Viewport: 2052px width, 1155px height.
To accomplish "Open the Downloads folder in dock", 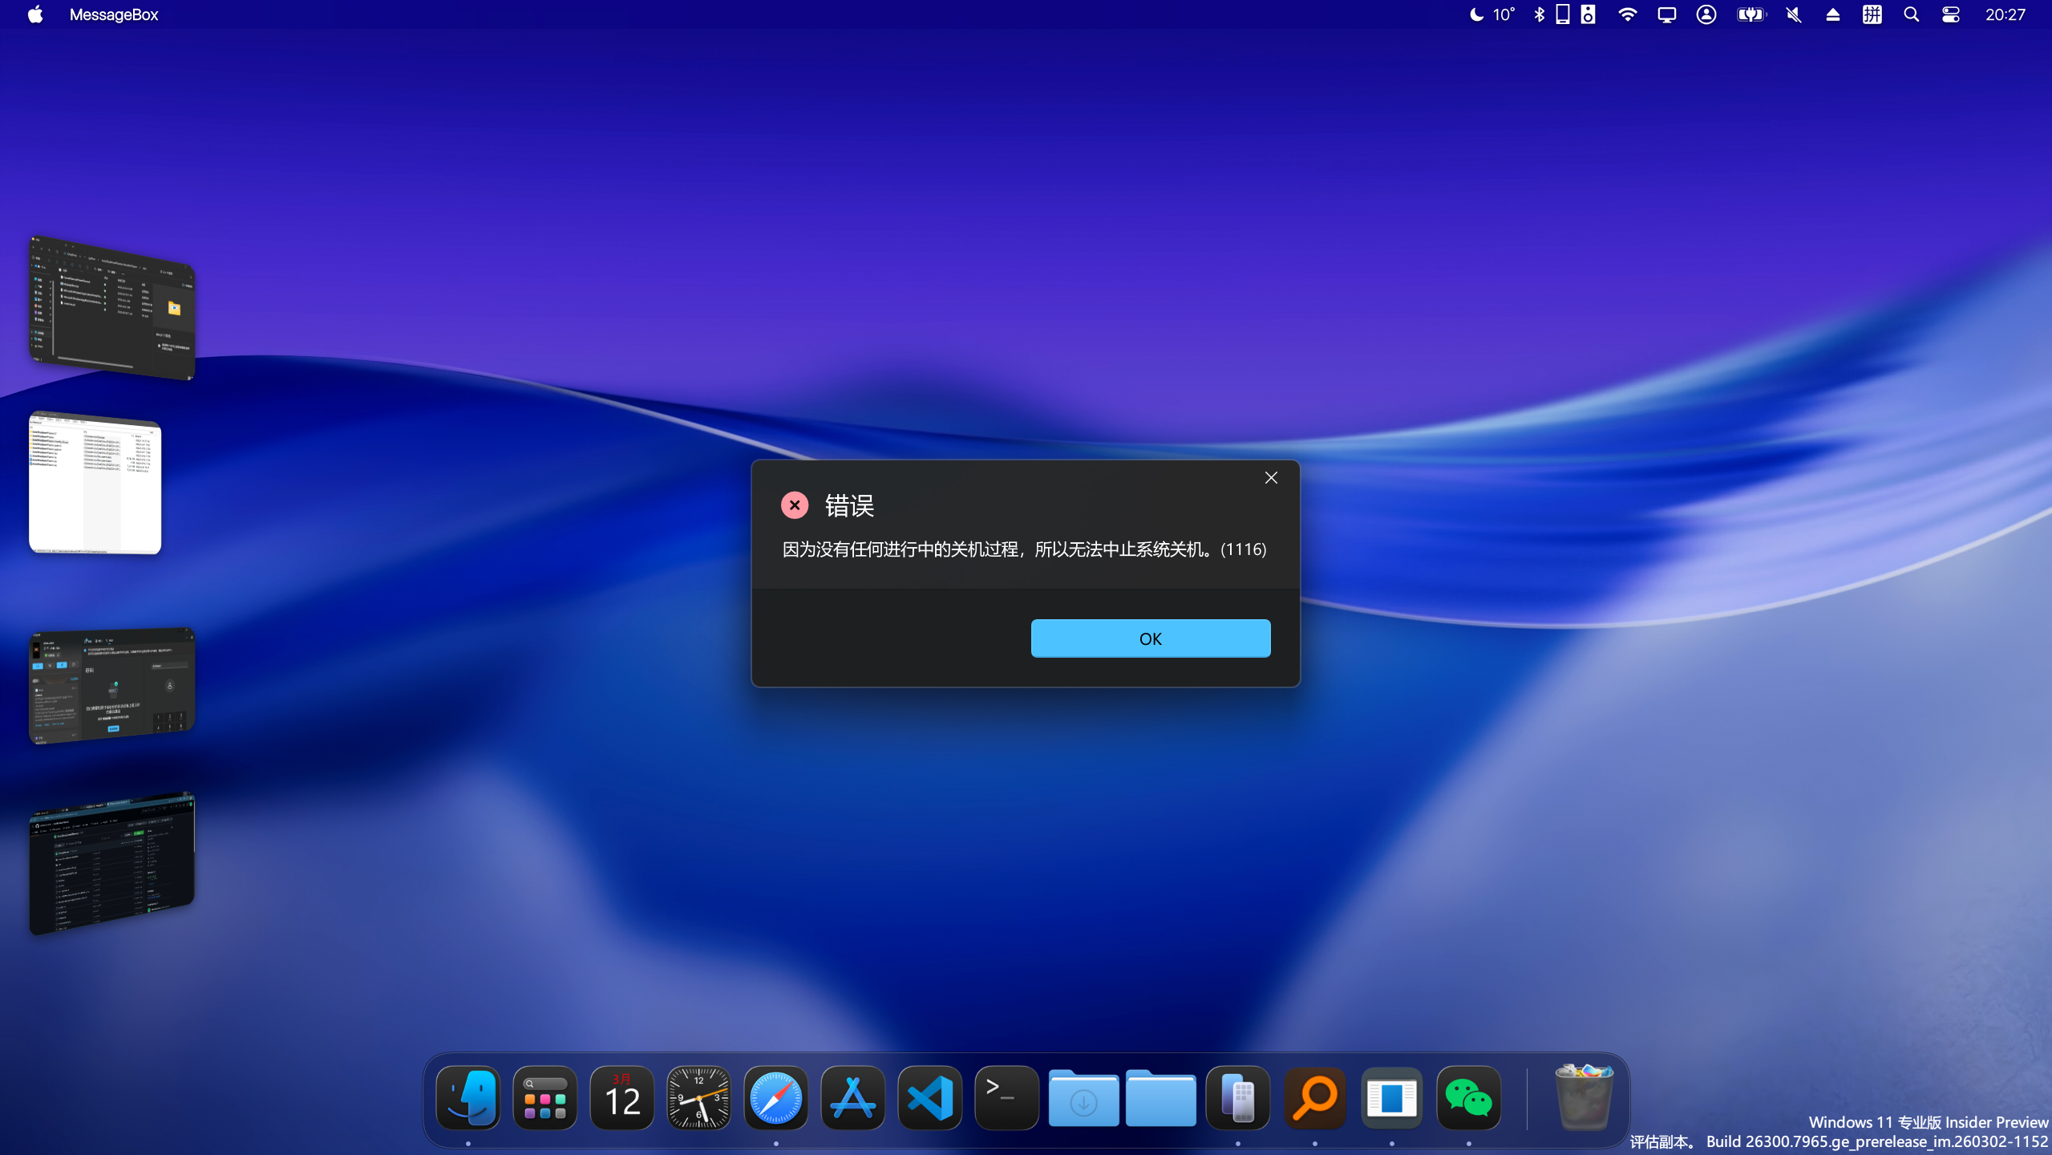I will coord(1083,1098).
